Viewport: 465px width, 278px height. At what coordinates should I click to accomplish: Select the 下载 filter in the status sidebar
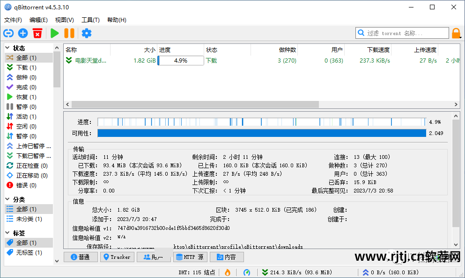22,67
